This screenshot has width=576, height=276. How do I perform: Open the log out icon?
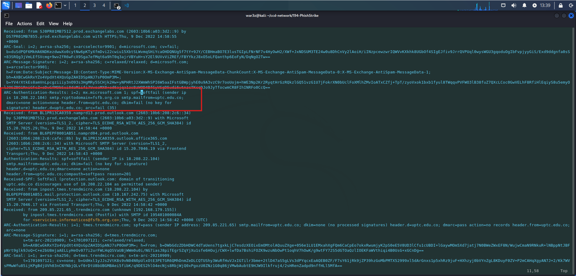(571, 5)
